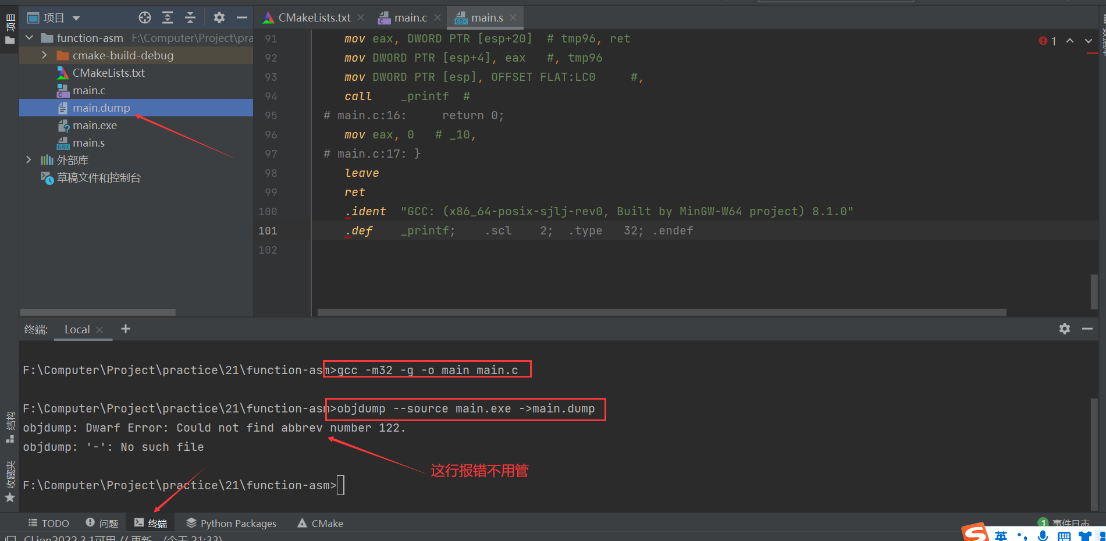Click the expand all icon in project panel
This screenshot has height=541, width=1106.
168,17
